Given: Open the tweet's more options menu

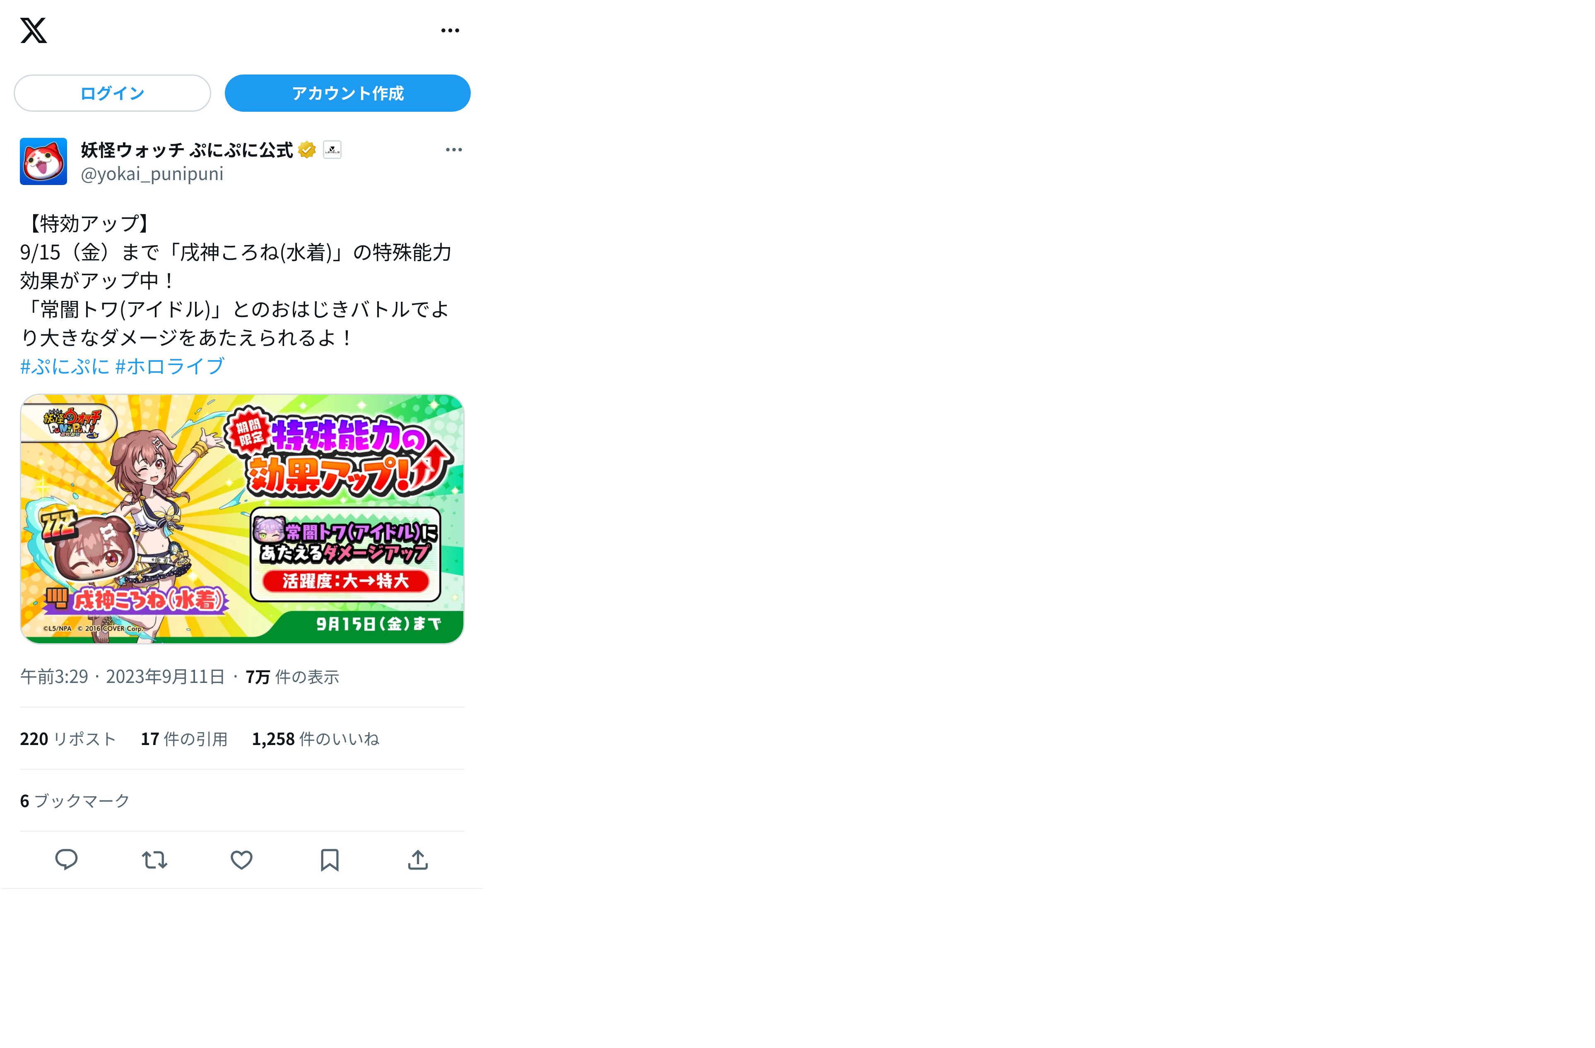Looking at the screenshot, I should [x=454, y=149].
